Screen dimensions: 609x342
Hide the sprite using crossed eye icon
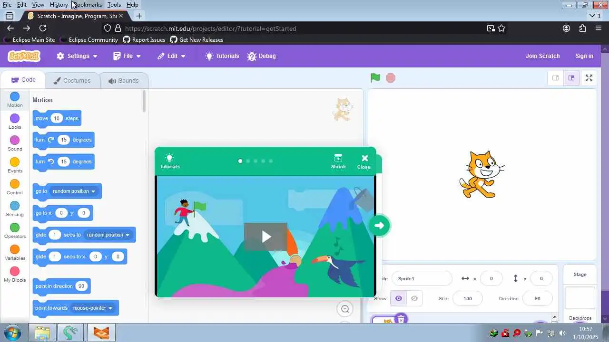[x=414, y=298]
